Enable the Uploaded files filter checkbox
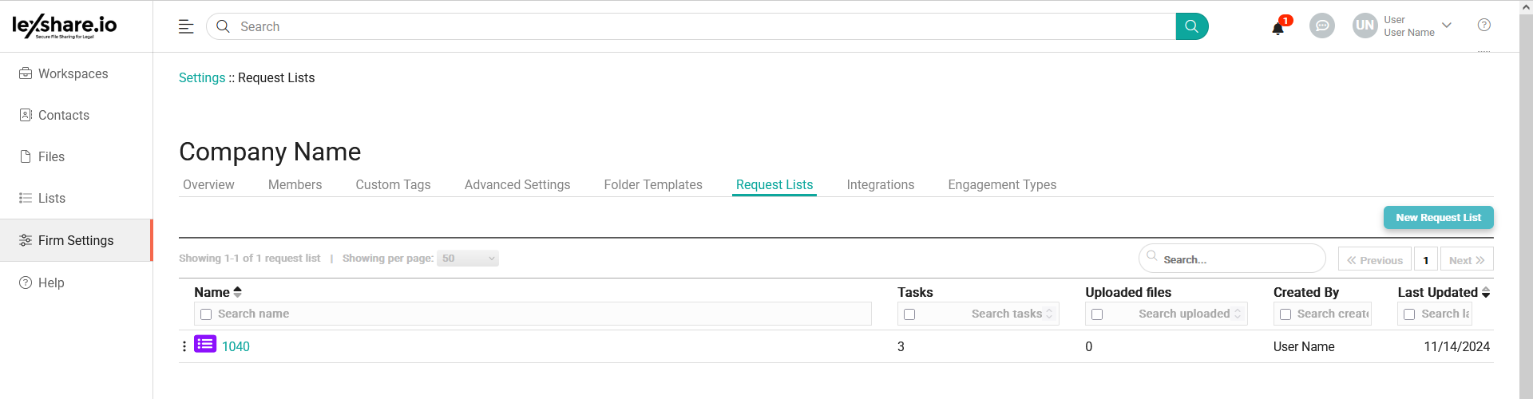Screen dimensions: 1533x399 (x=1097, y=314)
